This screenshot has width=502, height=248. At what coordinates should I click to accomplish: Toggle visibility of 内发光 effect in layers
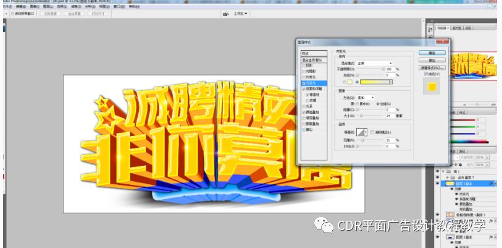[456, 194]
